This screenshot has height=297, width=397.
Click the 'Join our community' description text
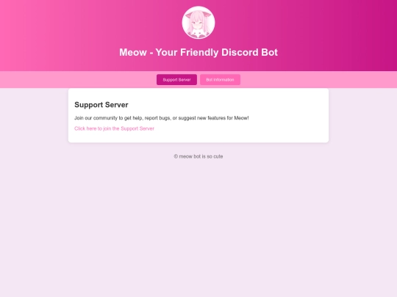click(x=162, y=118)
